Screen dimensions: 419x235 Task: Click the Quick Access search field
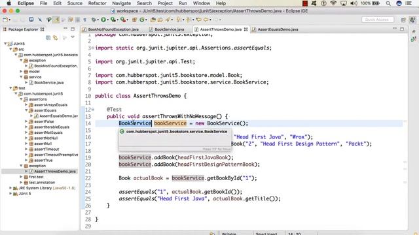click(x=377, y=20)
